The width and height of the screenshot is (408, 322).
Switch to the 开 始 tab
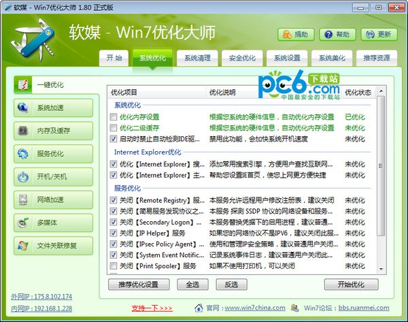pyautogui.click(x=114, y=58)
